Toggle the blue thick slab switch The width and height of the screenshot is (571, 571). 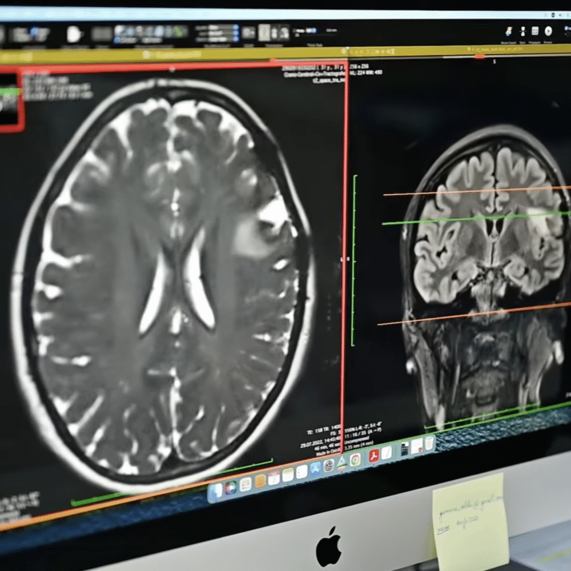313,30
